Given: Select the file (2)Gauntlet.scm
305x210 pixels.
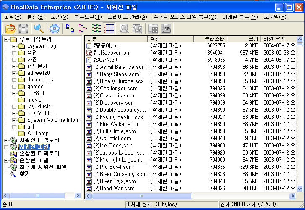Looking at the screenshot, I should pyautogui.click(x=112, y=139).
